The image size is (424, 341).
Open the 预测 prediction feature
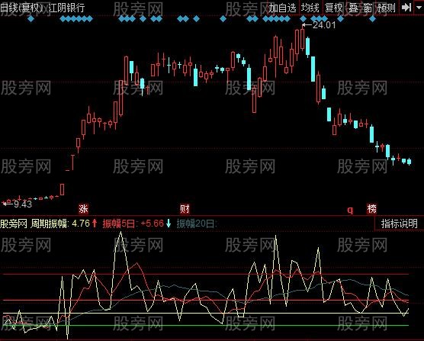coord(386,8)
